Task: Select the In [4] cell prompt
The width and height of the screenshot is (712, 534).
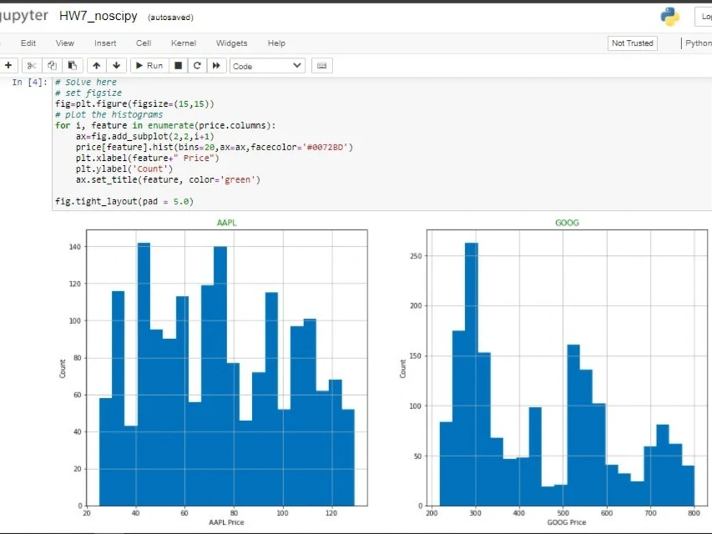Action: tap(29, 82)
